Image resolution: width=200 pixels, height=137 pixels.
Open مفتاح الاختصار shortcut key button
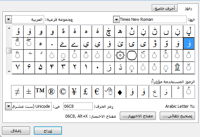[x=138, y=116]
